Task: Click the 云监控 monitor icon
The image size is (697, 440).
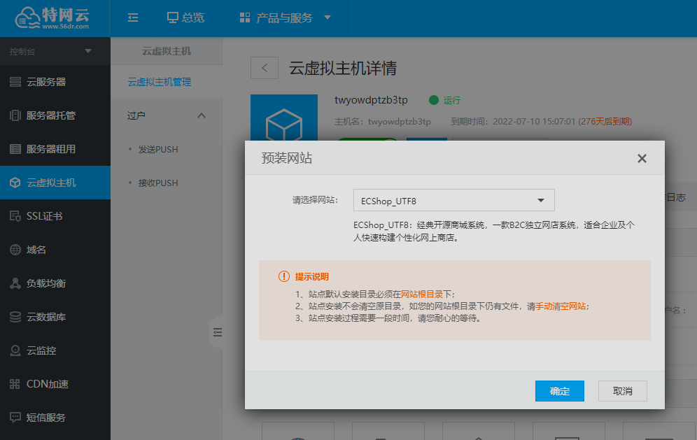Action: click(x=15, y=350)
